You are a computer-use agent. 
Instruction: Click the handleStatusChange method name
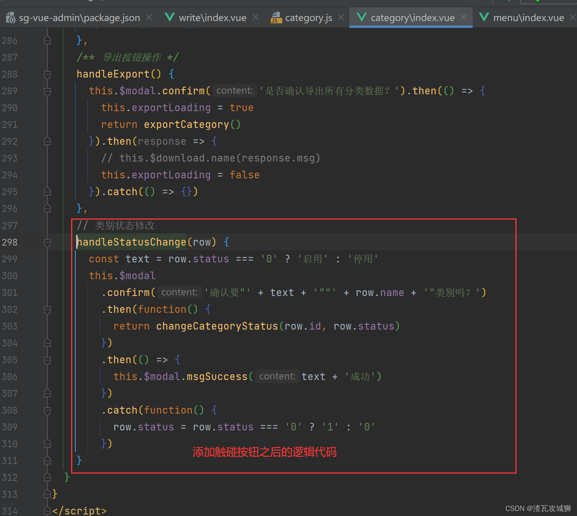pos(132,242)
